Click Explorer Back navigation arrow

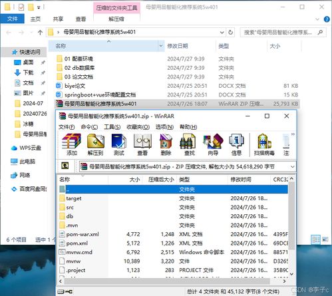point(9,33)
